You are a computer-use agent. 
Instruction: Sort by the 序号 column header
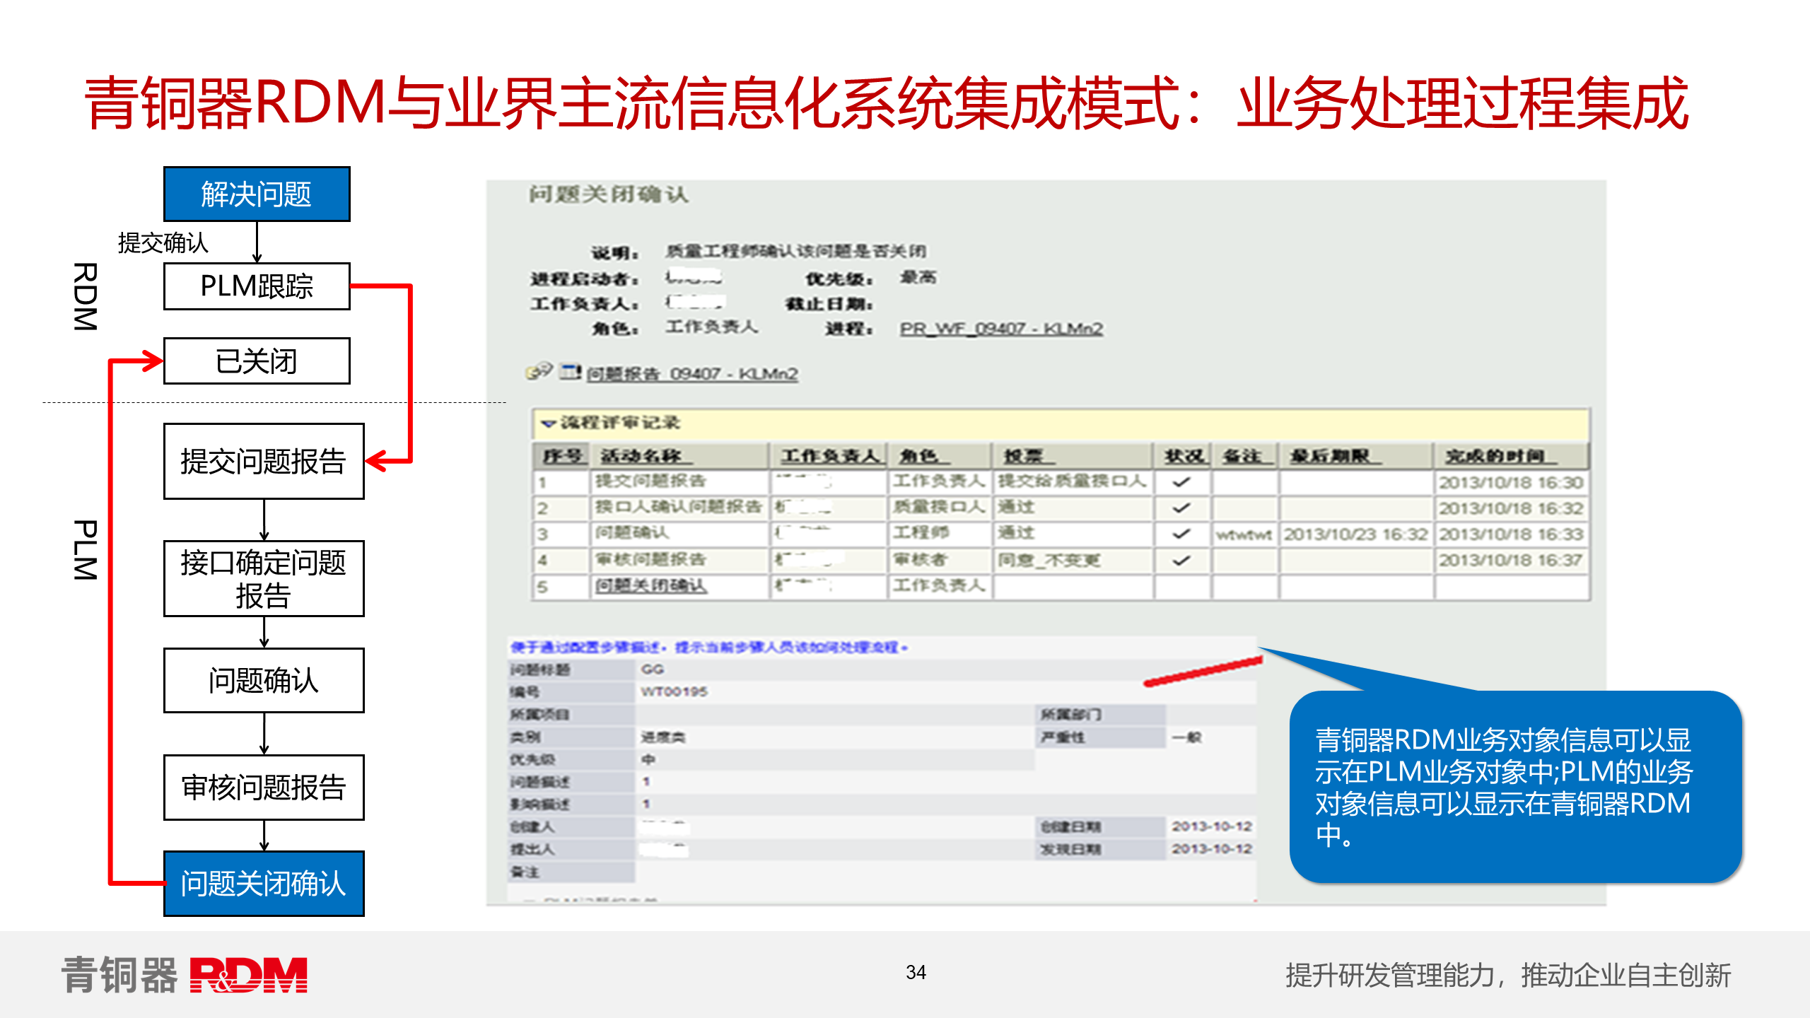click(561, 456)
